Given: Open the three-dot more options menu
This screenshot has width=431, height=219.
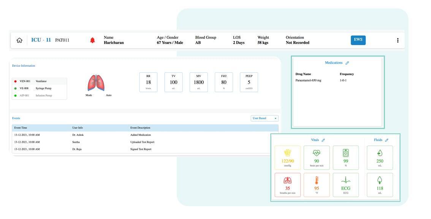Looking at the screenshot, I should [x=398, y=40].
